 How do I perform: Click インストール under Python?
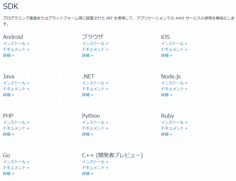(x=95, y=122)
